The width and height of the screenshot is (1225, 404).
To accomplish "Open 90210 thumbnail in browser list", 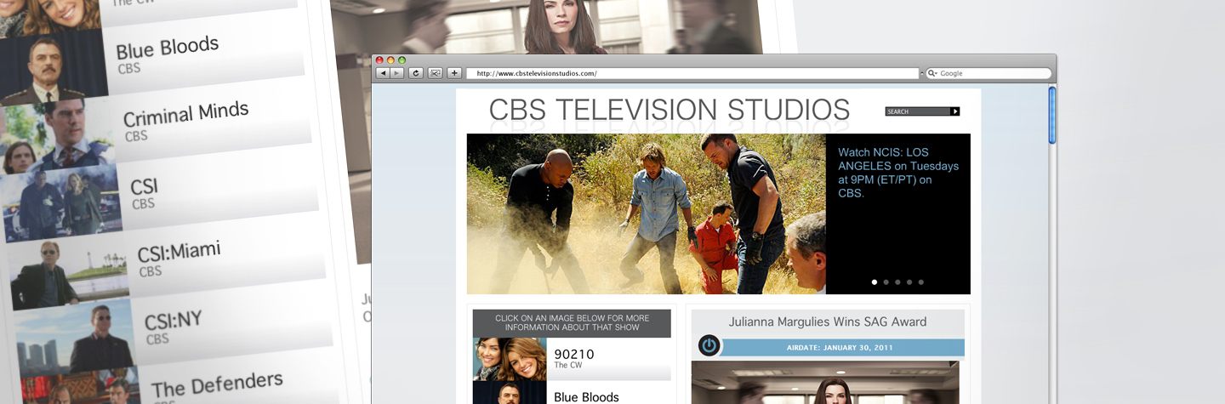I will click(510, 359).
